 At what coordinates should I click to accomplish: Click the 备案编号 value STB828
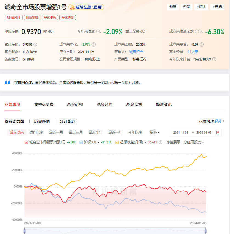pos(29,59)
